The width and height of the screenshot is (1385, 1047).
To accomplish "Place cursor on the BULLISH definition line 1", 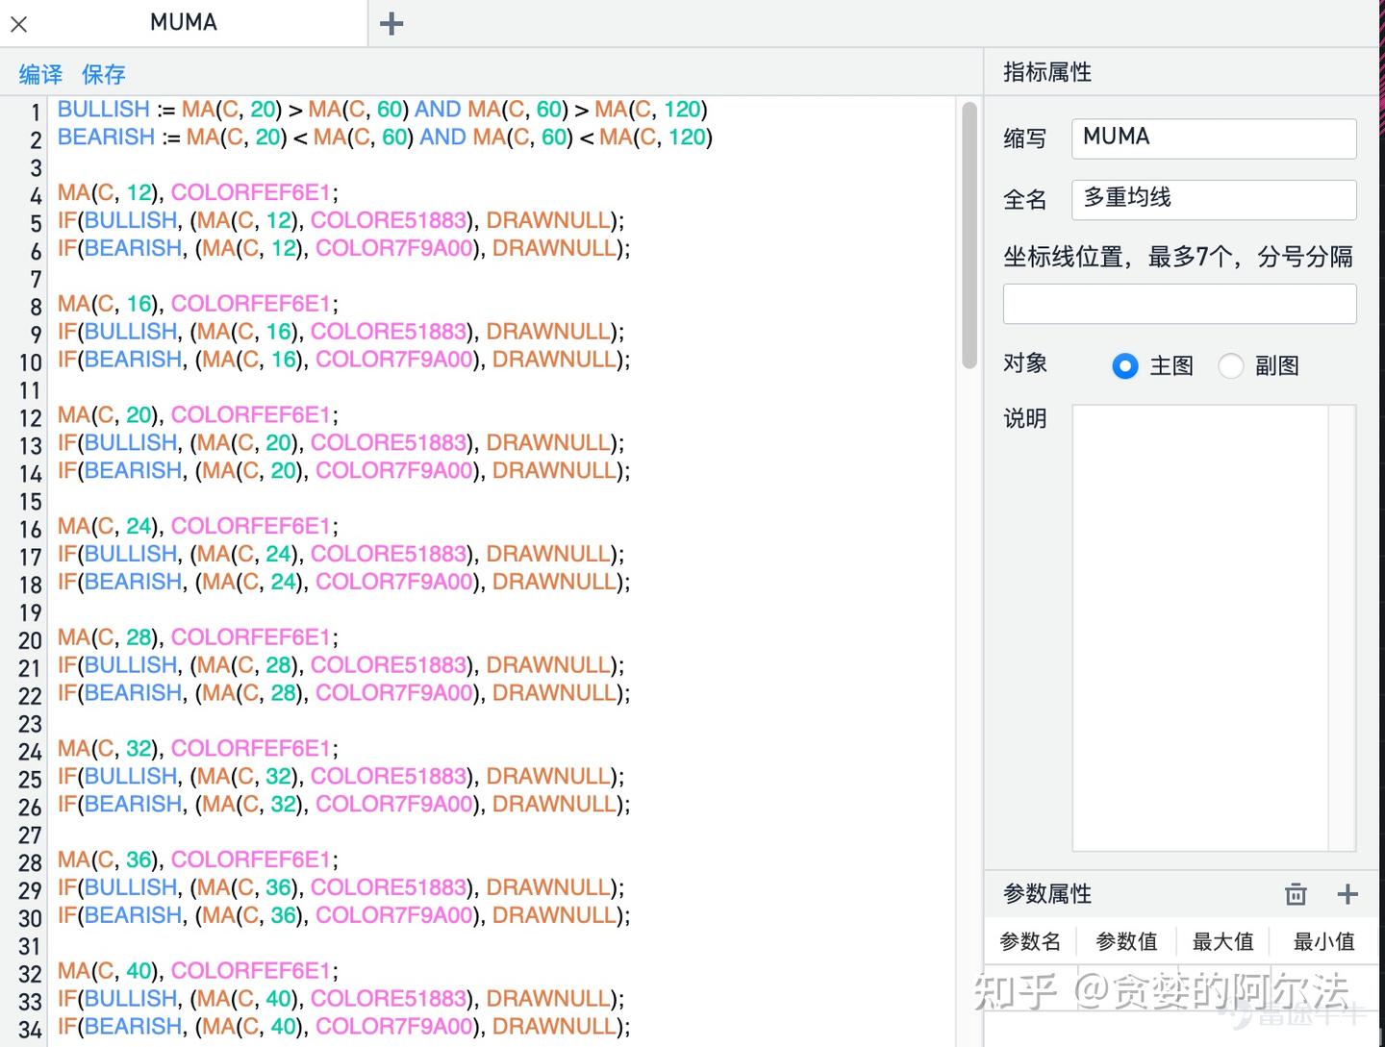I will 383,110.
